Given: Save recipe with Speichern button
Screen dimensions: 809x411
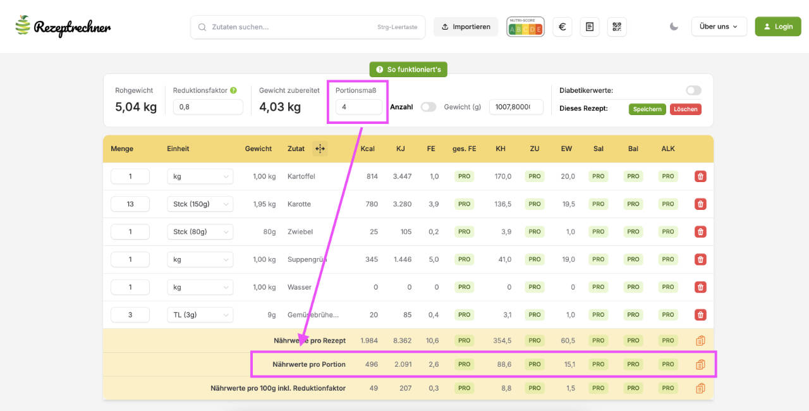Looking at the screenshot, I should pyautogui.click(x=647, y=109).
